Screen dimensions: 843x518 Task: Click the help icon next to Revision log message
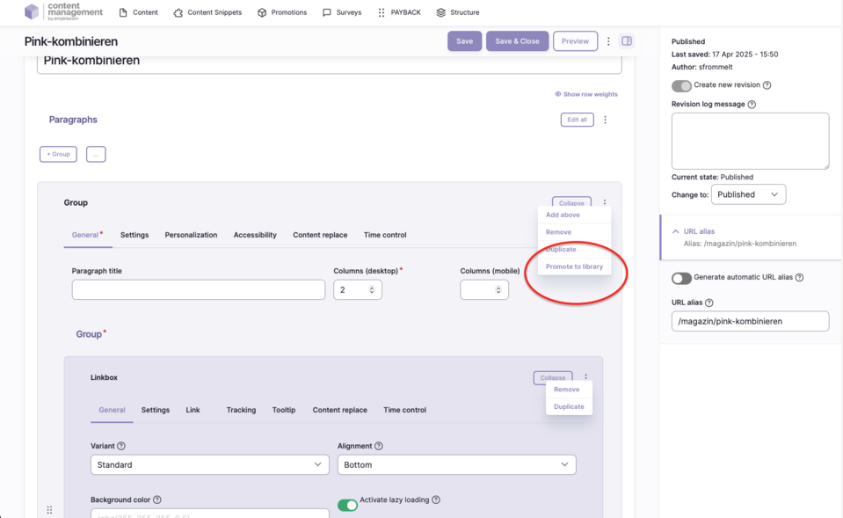tap(752, 104)
